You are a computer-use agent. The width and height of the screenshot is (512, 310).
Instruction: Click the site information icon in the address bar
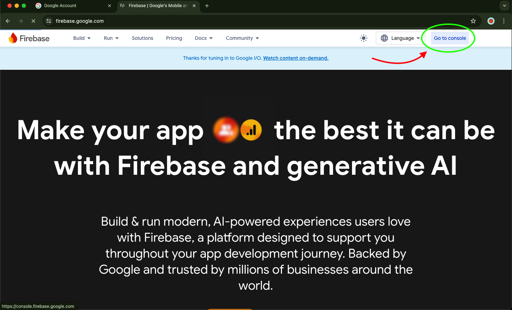click(48, 21)
